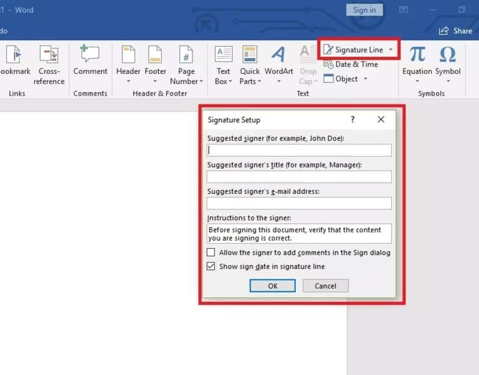Enable allowing signer comments in Sign dialog

[x=211, y=252]
